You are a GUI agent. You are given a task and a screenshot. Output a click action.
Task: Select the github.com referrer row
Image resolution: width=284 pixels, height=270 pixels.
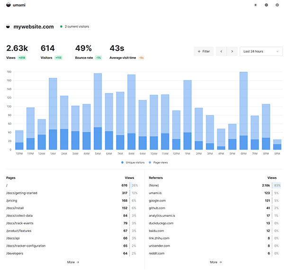pyautogui.click(x=214, y=208)
